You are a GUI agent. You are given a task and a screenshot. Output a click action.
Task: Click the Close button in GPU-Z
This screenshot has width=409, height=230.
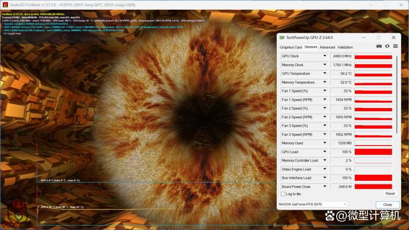(388, 205)
